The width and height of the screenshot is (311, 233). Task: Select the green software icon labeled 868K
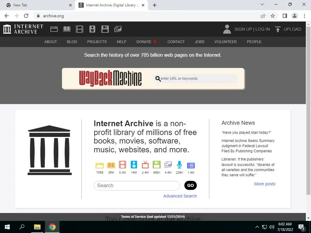click(157, 165)
